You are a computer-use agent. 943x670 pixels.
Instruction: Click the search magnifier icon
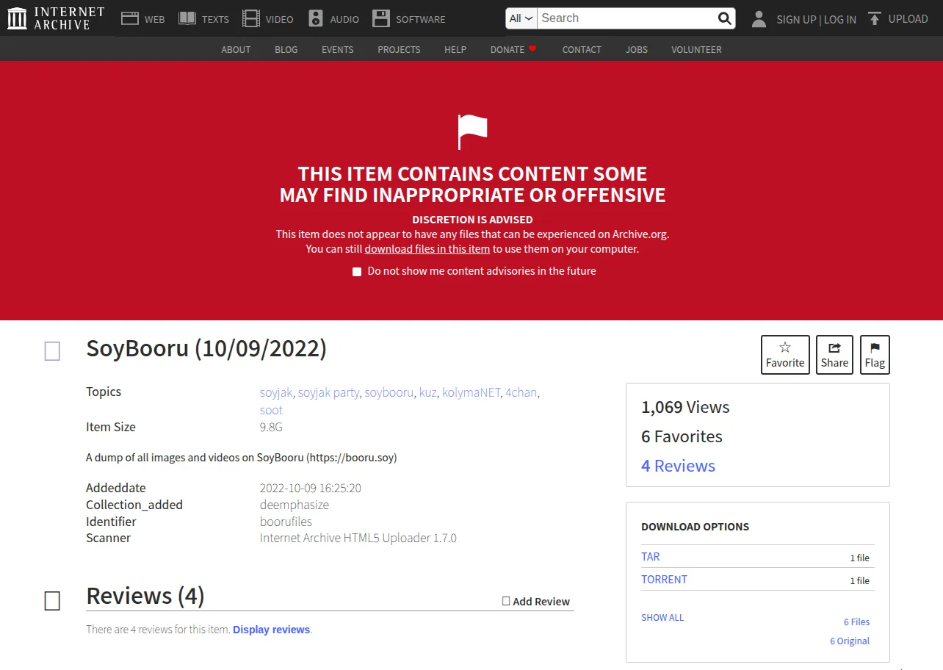coord(724,18)
